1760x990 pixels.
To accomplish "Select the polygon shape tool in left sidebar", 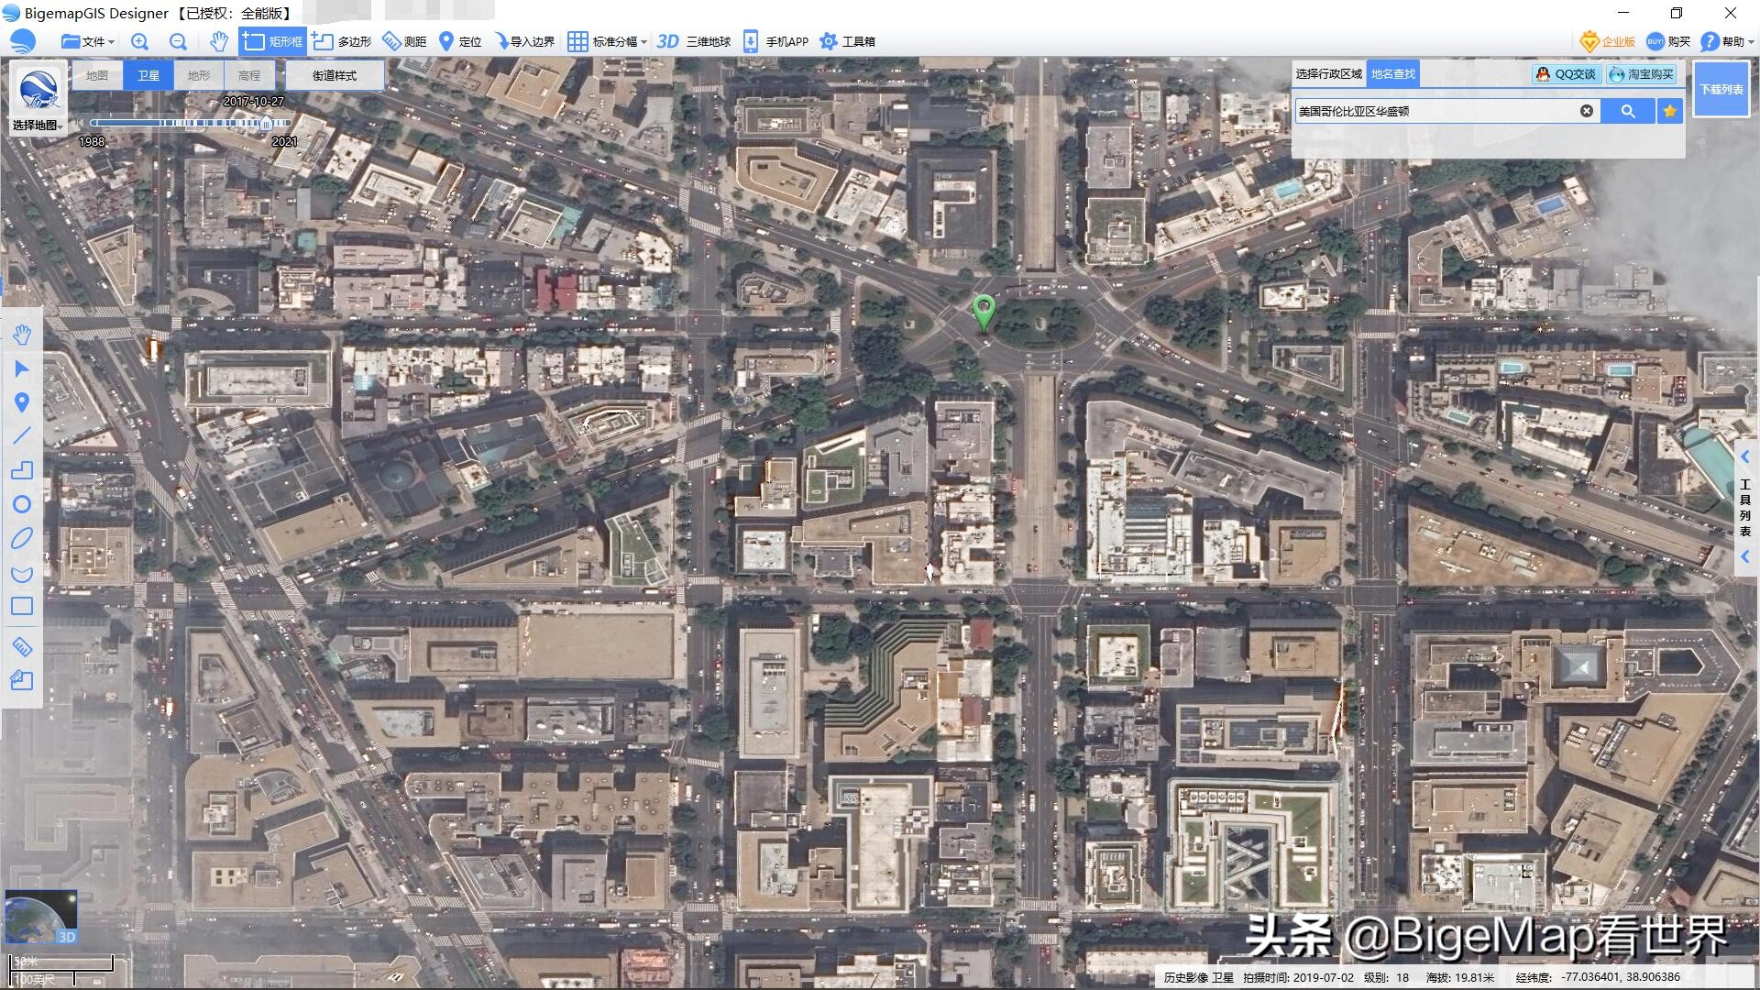I will click(x=22, y=469).
